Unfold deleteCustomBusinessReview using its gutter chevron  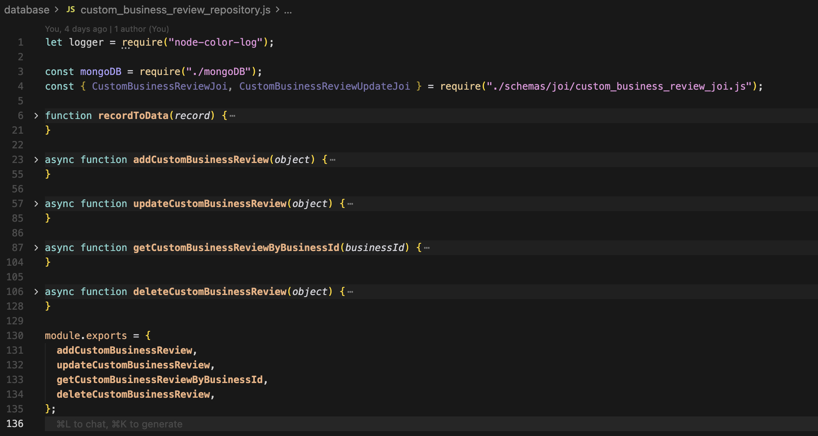pyautogui.click(x=36, y=292)
